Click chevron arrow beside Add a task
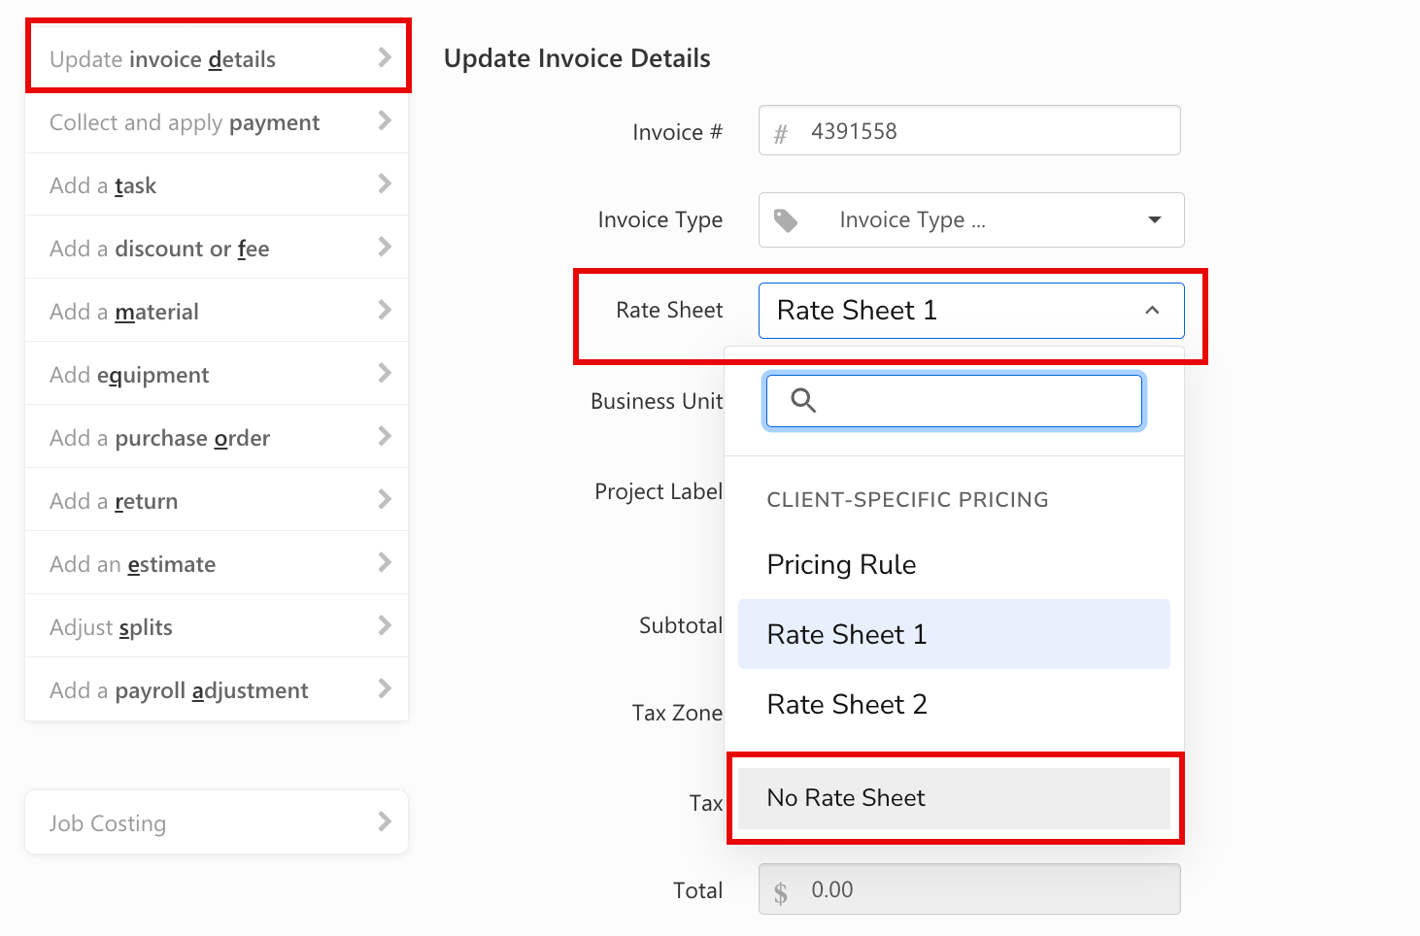This screenshot has height=936, width=1420. coord(385,184)
